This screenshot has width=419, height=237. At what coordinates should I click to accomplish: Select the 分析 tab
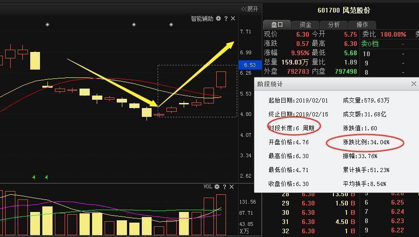pos(334,25)
